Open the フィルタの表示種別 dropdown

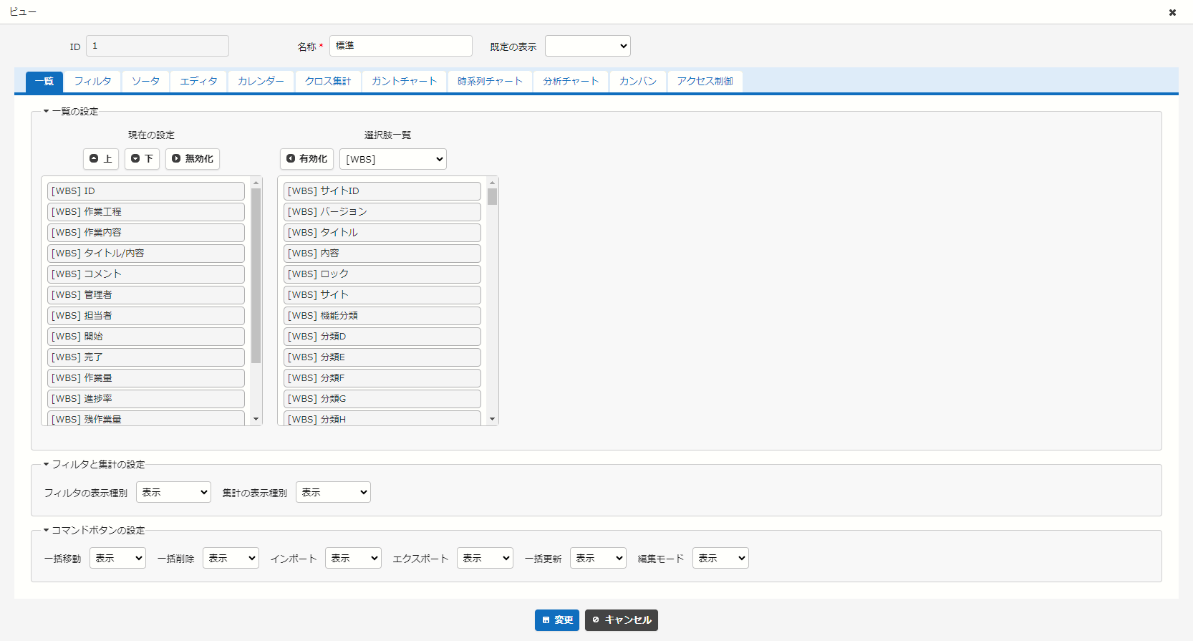click(173, 492)
